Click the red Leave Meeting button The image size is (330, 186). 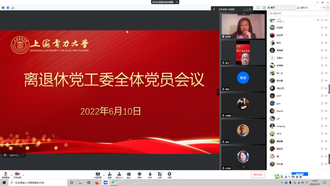[x=258, y=175]
